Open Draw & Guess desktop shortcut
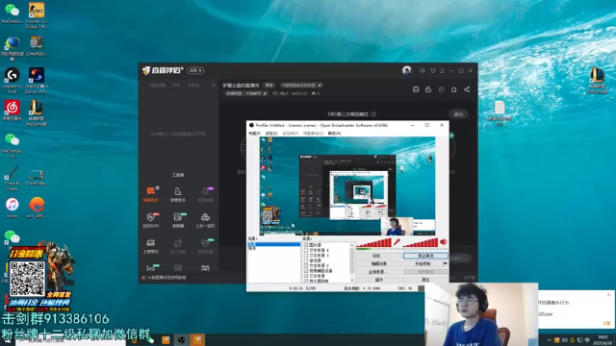616x346 pixels. click(x=13, y=177)
